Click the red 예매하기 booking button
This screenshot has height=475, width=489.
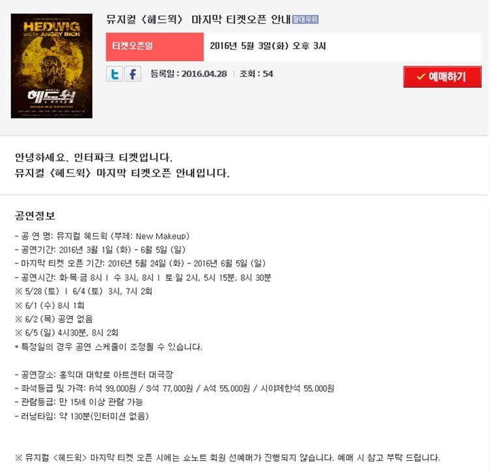[x=442, y=77]
